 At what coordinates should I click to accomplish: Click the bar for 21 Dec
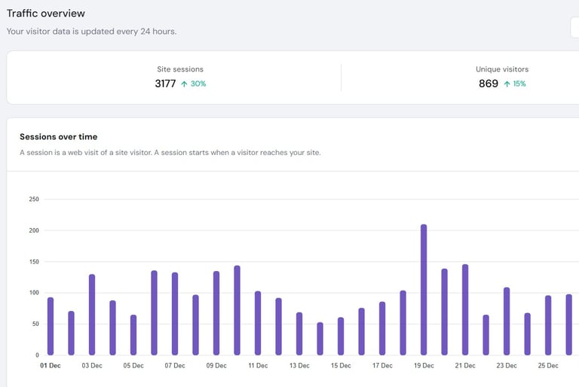click(x=465, y=309)
